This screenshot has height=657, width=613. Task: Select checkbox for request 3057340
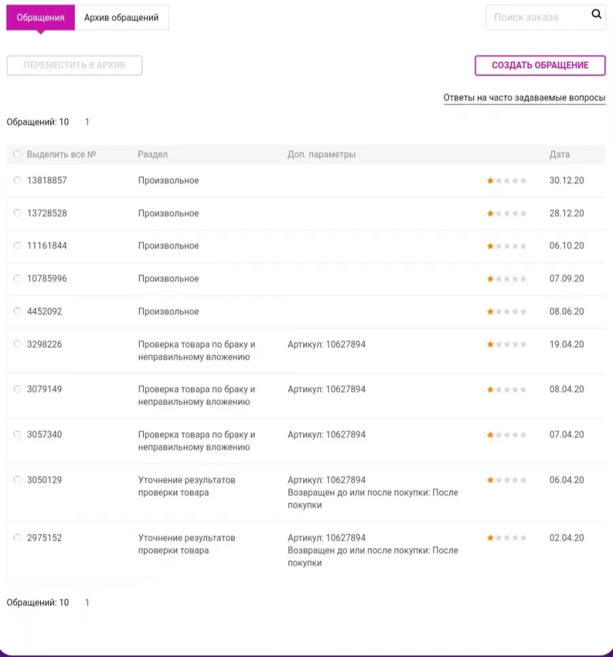click(17, 434)
